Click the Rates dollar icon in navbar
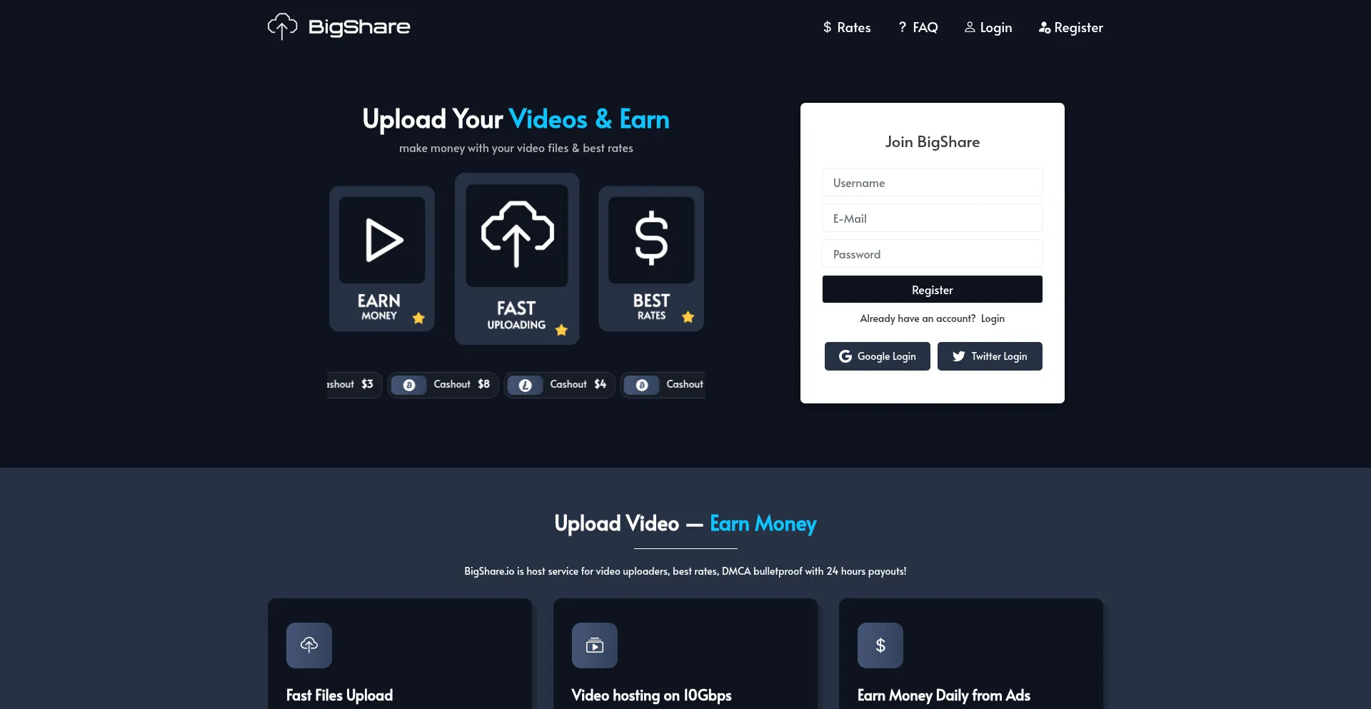Screen dimensions: 1371x709 (827, 27)
